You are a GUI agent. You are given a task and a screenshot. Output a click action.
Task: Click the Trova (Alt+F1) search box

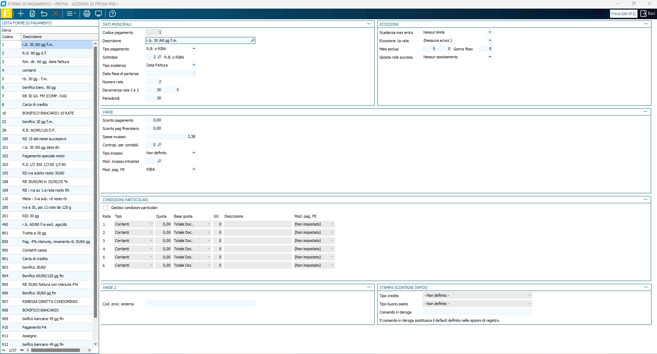pyautogui.click(x=623, y=14)
